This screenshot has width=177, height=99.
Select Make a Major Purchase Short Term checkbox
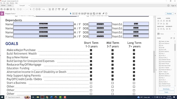[x=91, y=50]
